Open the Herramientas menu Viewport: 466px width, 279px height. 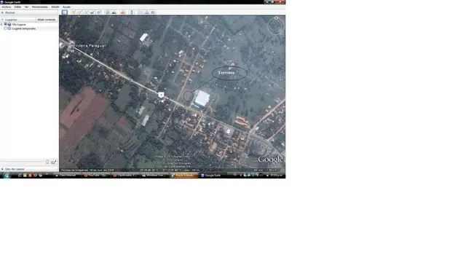pos(40,7)
